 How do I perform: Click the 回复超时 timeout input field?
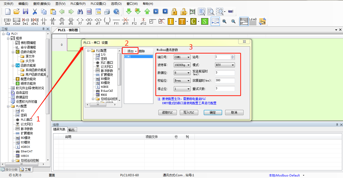point(225,81)
